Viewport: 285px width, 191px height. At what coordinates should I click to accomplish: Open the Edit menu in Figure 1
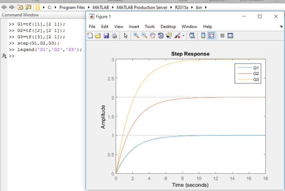pyautogui.click(x=105, y=26)
